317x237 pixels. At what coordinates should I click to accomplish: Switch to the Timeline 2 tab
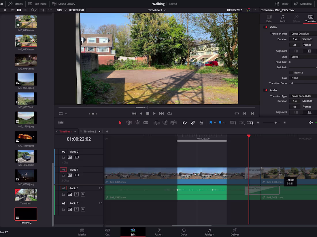pos(90,131)
